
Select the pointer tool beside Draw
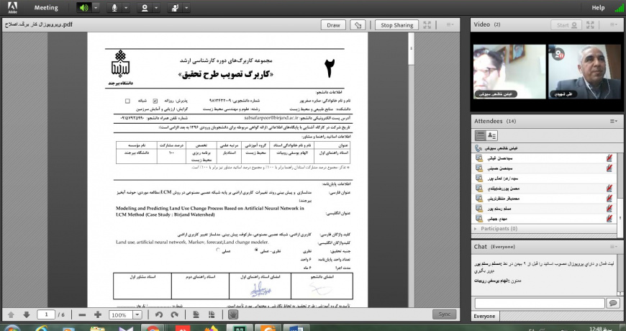tap(358, 25)
